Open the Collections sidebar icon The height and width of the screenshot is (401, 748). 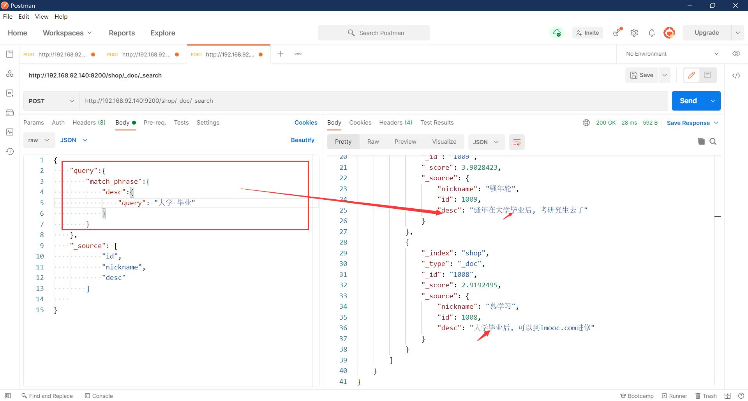(x=10, y=54)
